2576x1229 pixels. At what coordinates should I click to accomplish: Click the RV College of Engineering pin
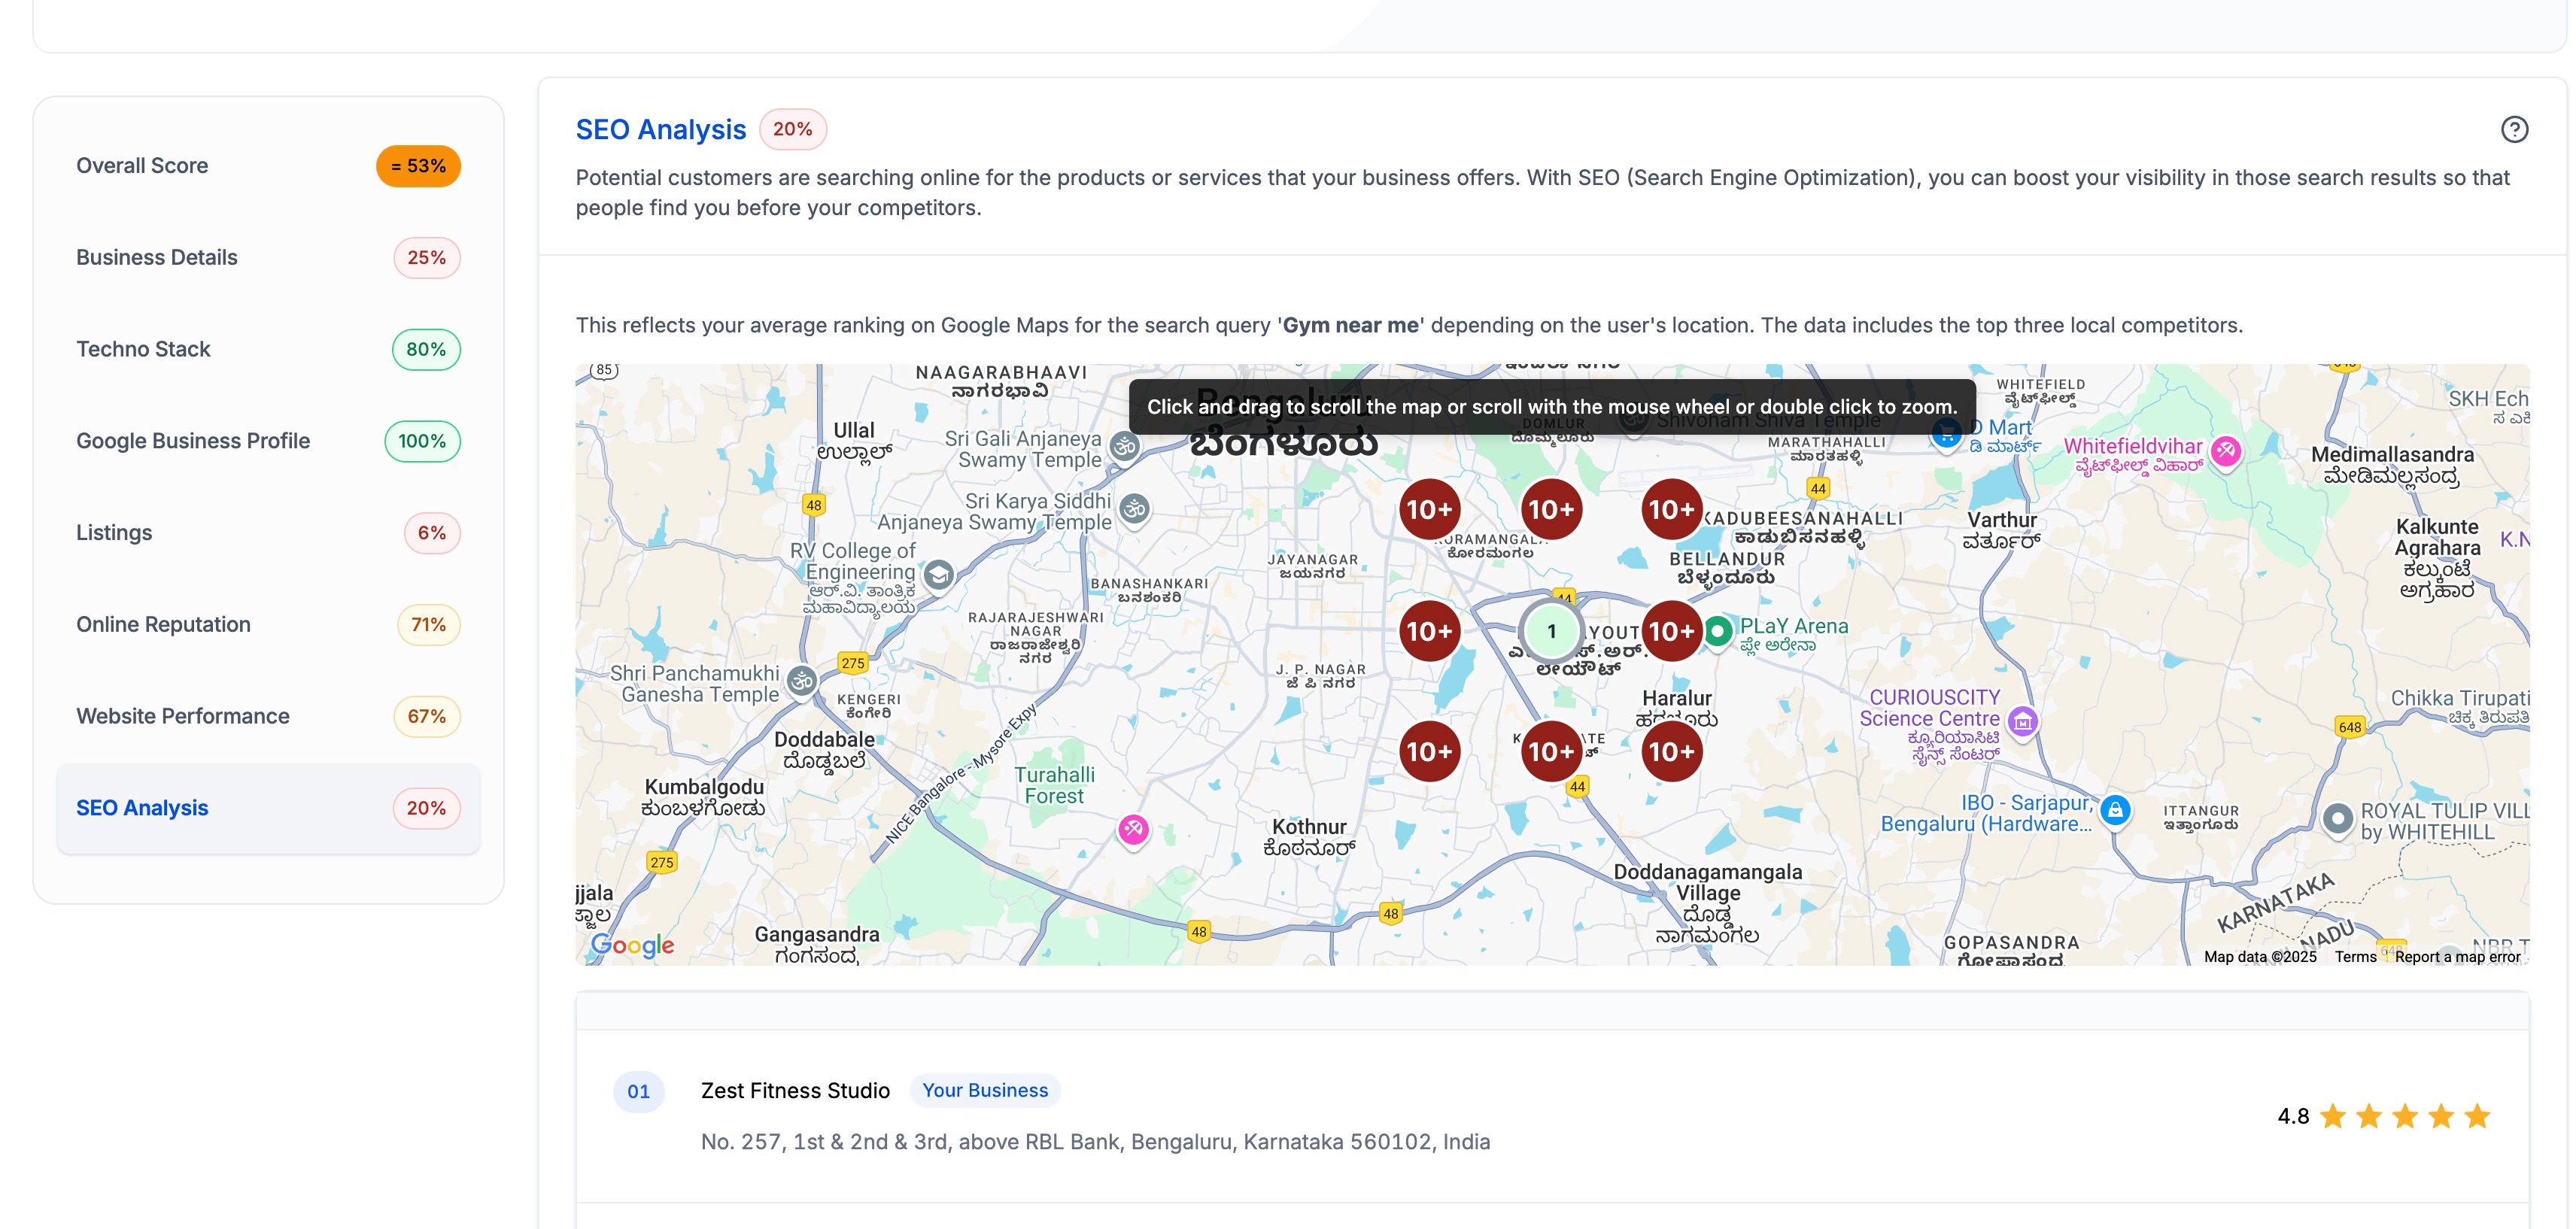pos(938,574)
